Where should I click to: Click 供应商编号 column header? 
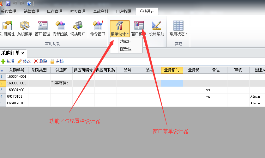point(83,70)
